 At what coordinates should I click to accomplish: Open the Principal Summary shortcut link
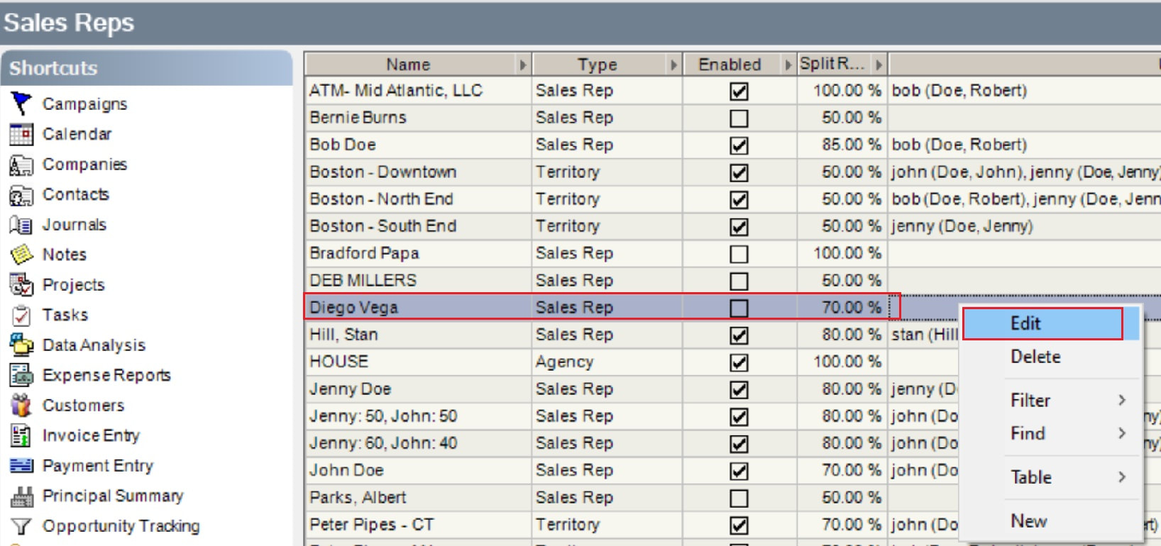113,496
